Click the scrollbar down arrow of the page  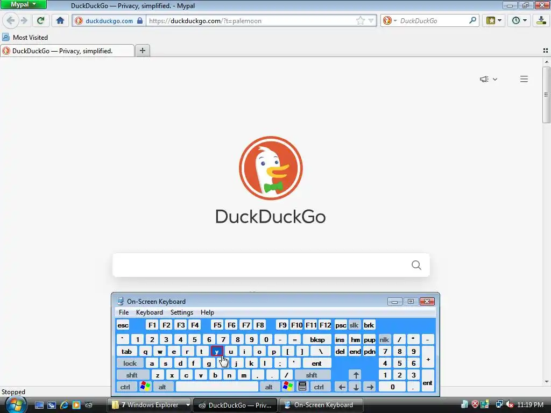547,382
